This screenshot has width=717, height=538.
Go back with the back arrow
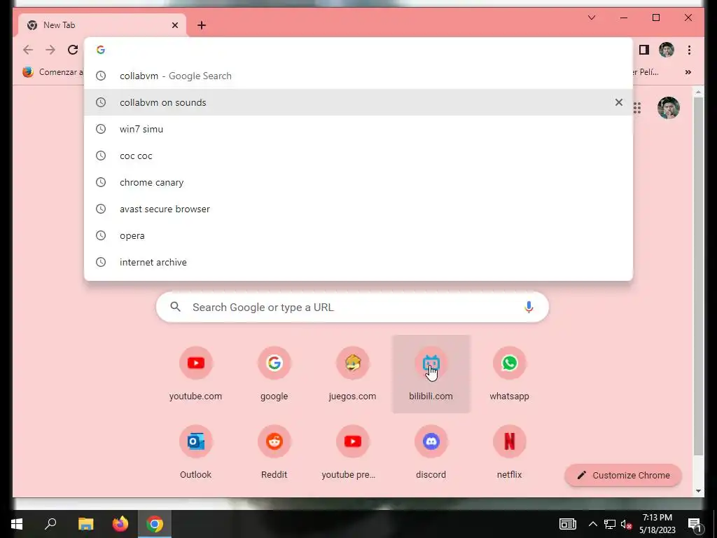click(28, 50)
